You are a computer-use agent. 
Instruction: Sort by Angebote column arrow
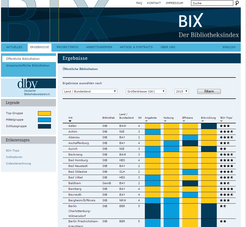click(x=146, y=121)
